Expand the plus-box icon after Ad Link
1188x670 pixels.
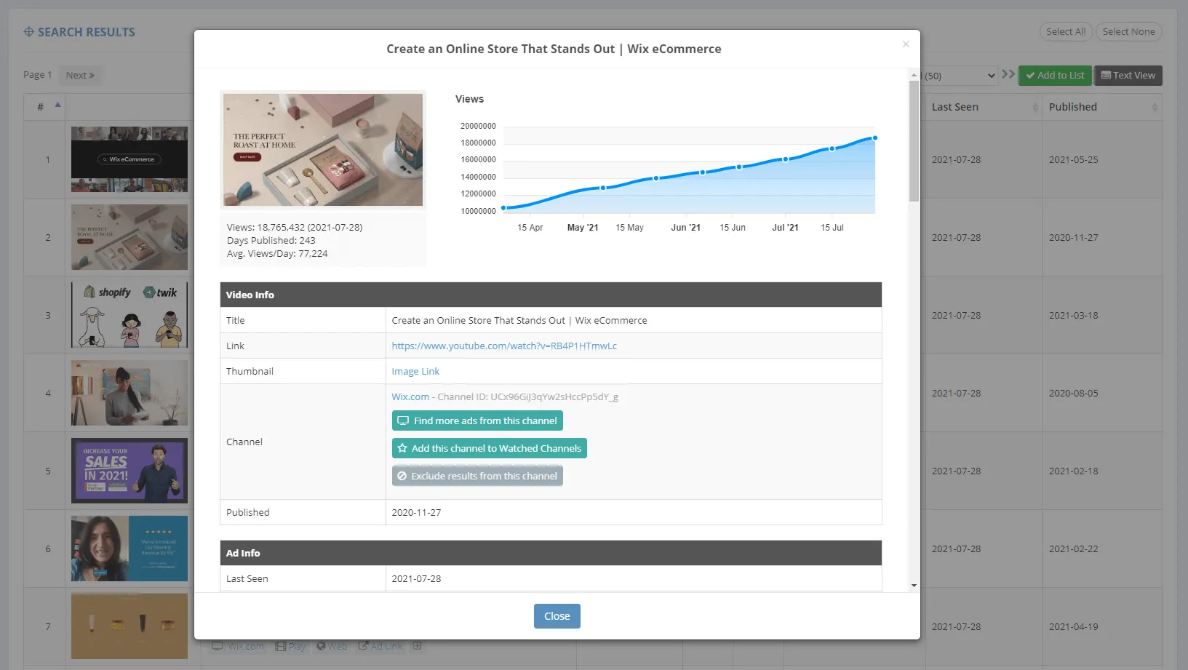pos(417,645)
